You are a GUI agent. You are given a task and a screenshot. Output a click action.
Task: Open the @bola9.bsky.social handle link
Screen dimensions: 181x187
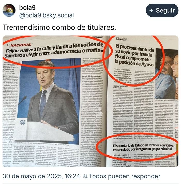[x=47, y=15]
